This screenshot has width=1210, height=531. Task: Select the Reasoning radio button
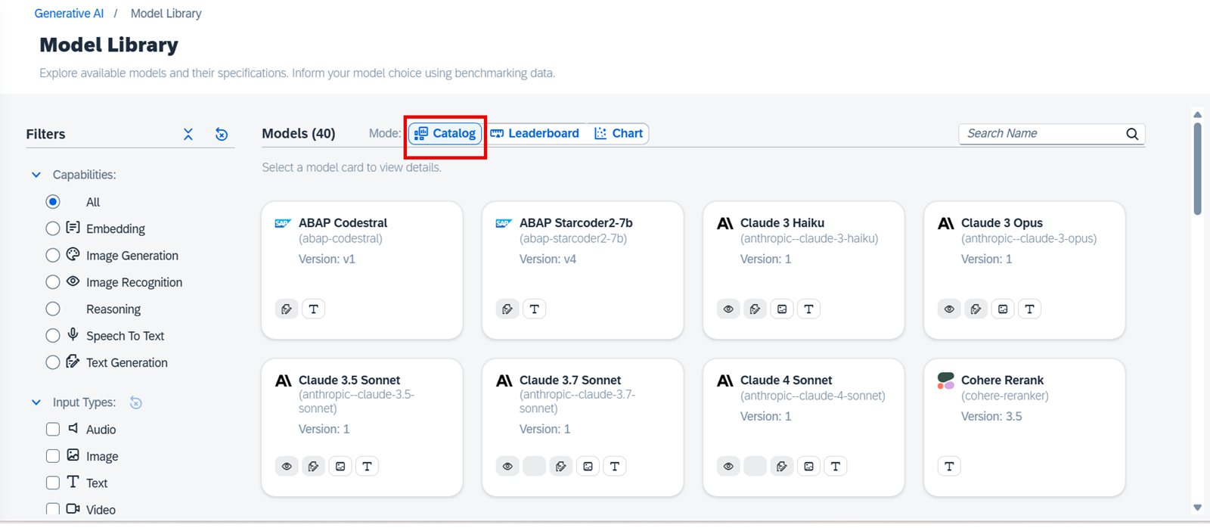53,309
